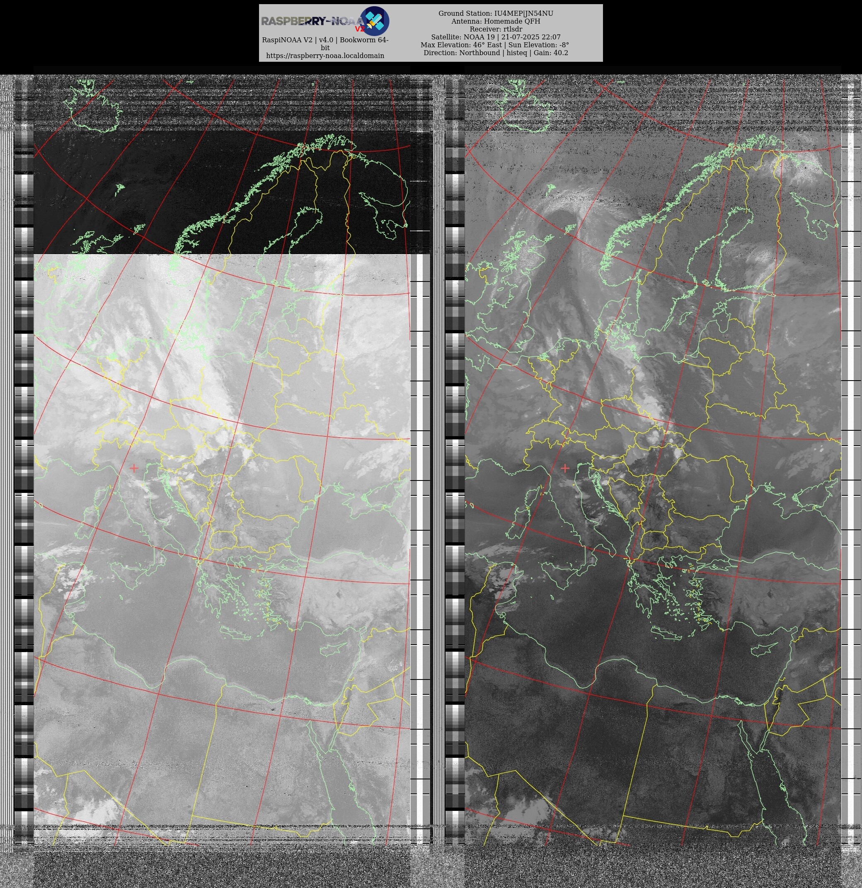This screenshot has width=862, height=888.
Task: Select the 'Ground Station: IU4MEP|JN54NU' line
Action: coord(495,14)
